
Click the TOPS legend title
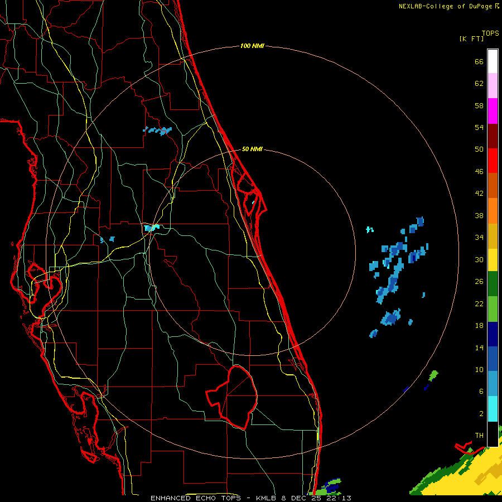point(490,33)
